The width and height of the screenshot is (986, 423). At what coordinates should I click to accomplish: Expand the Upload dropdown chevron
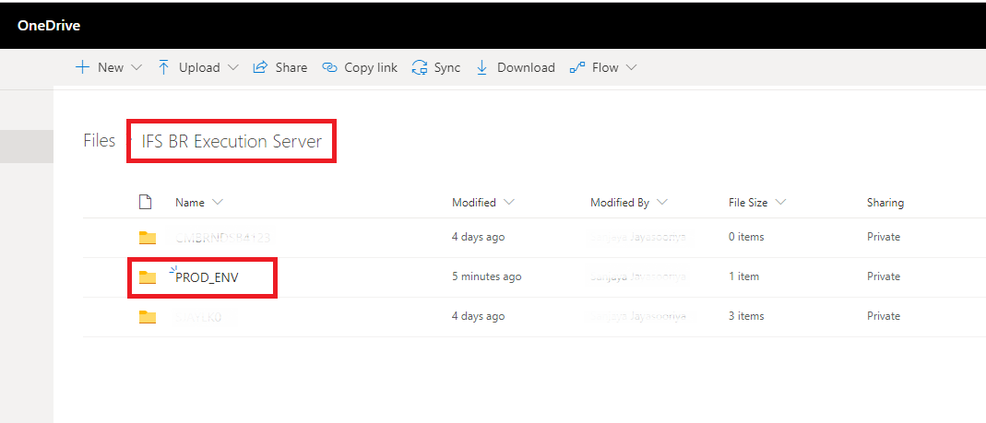point(232,67)
